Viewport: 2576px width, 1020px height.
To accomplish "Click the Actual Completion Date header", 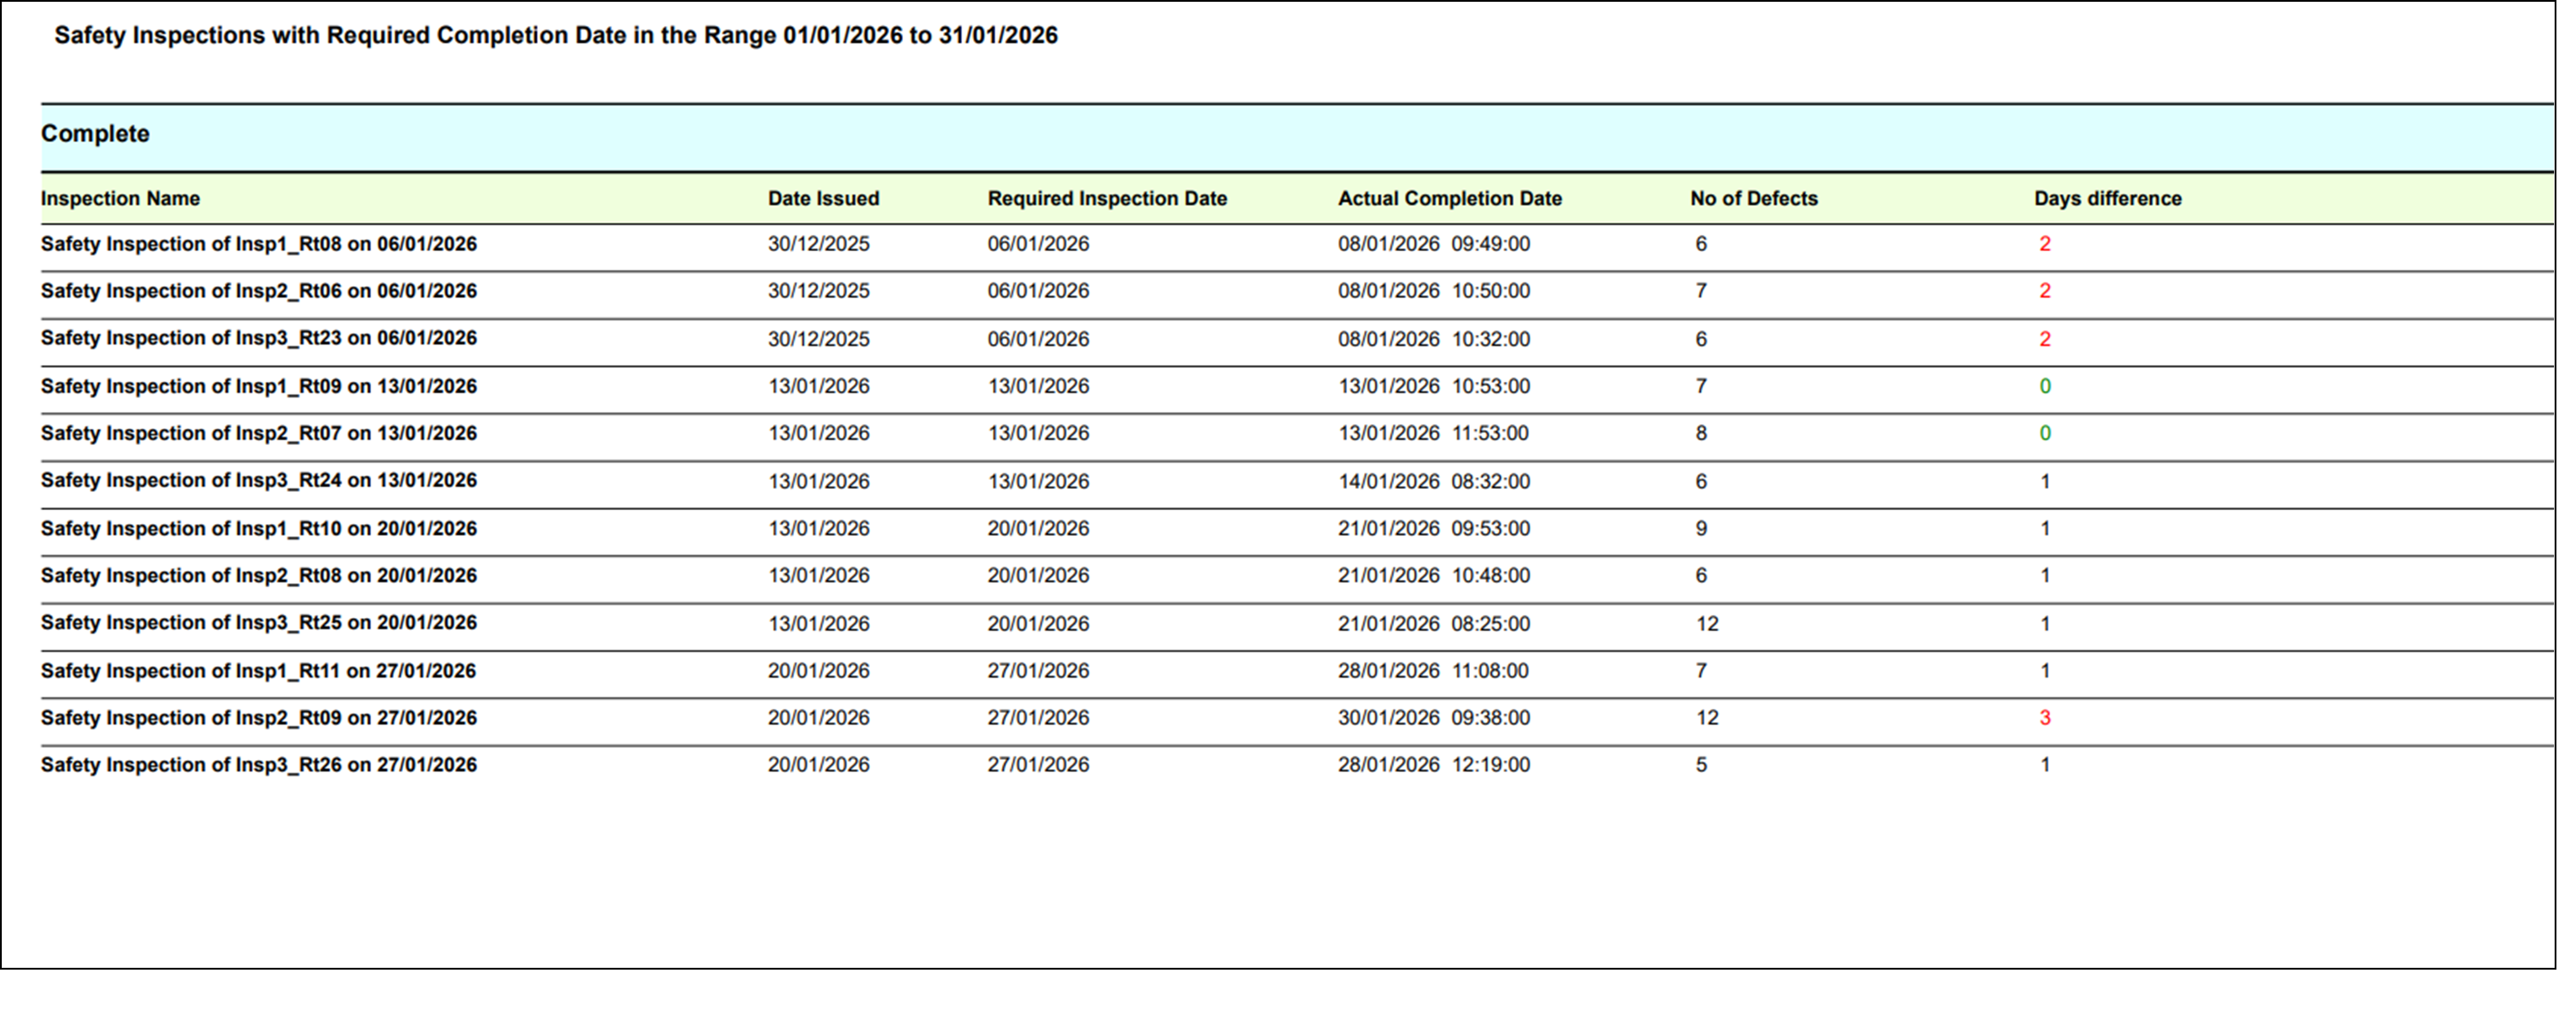I will [x=1449, y=198].
